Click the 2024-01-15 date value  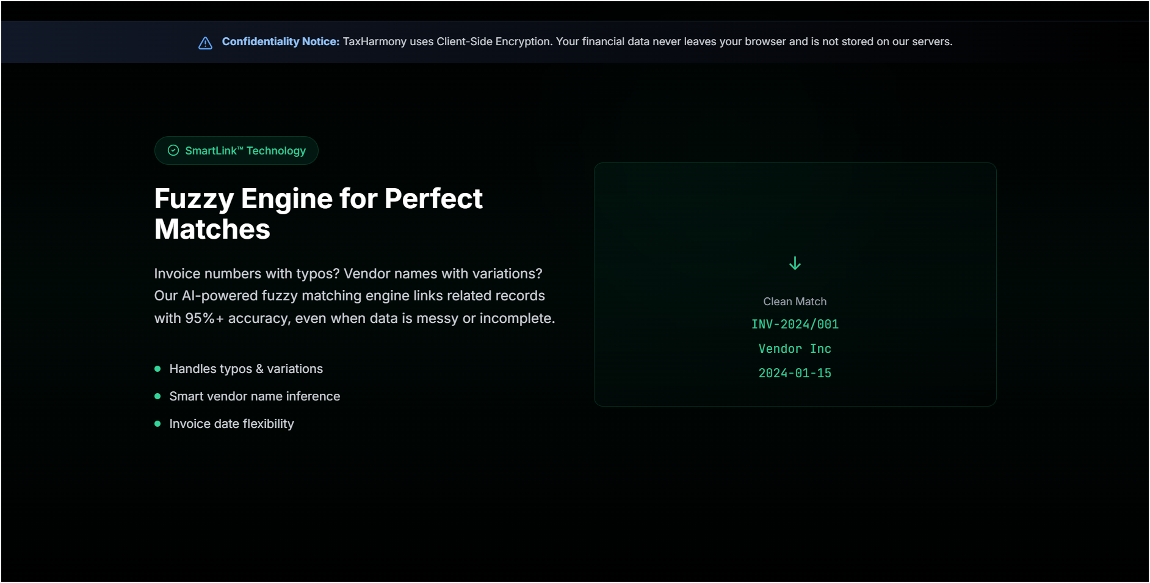pyautogui.click(x=795, y=373)
